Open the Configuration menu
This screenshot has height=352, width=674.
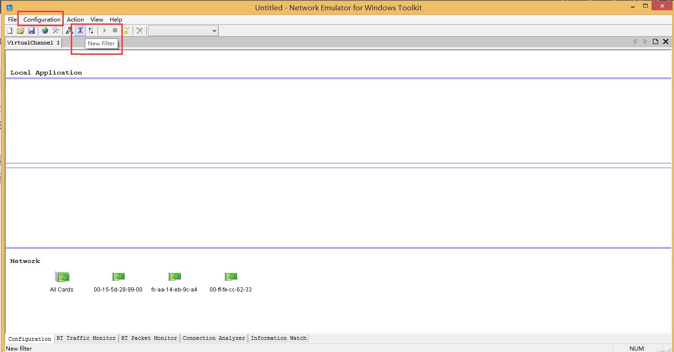click(x=42, y=20)
